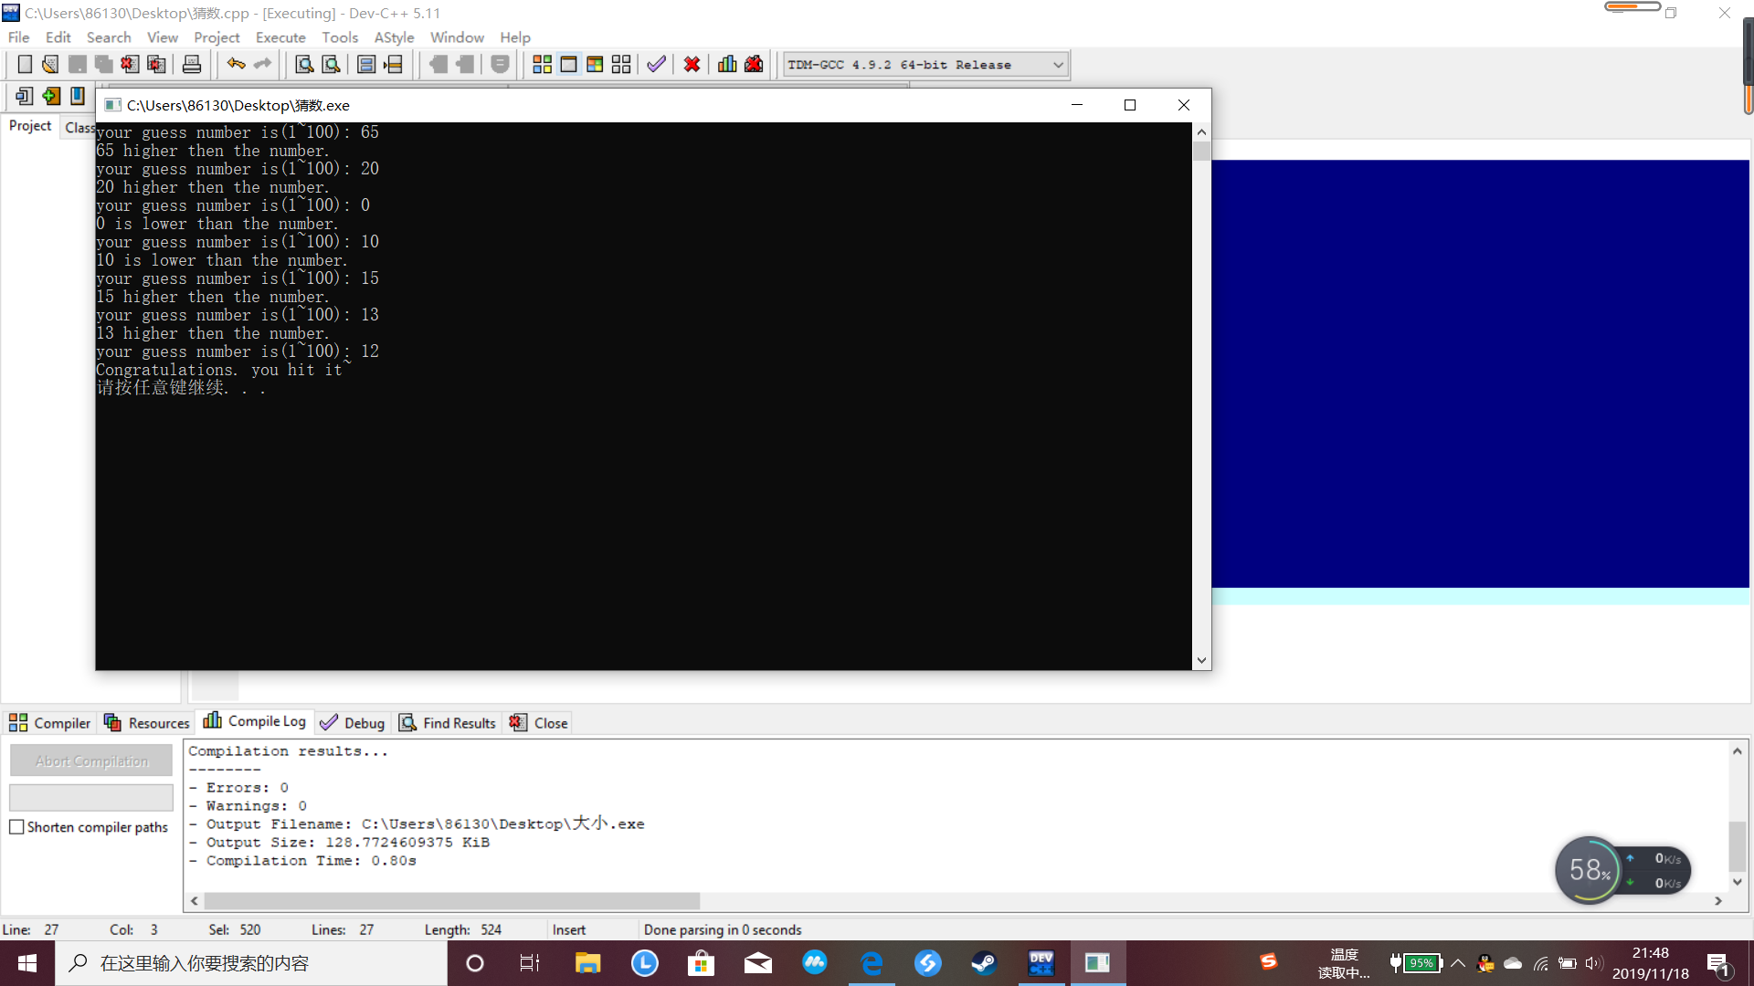Click the compile log horizontal scrollbar thumb
The image size is (1754, 986).
(451, 901)
